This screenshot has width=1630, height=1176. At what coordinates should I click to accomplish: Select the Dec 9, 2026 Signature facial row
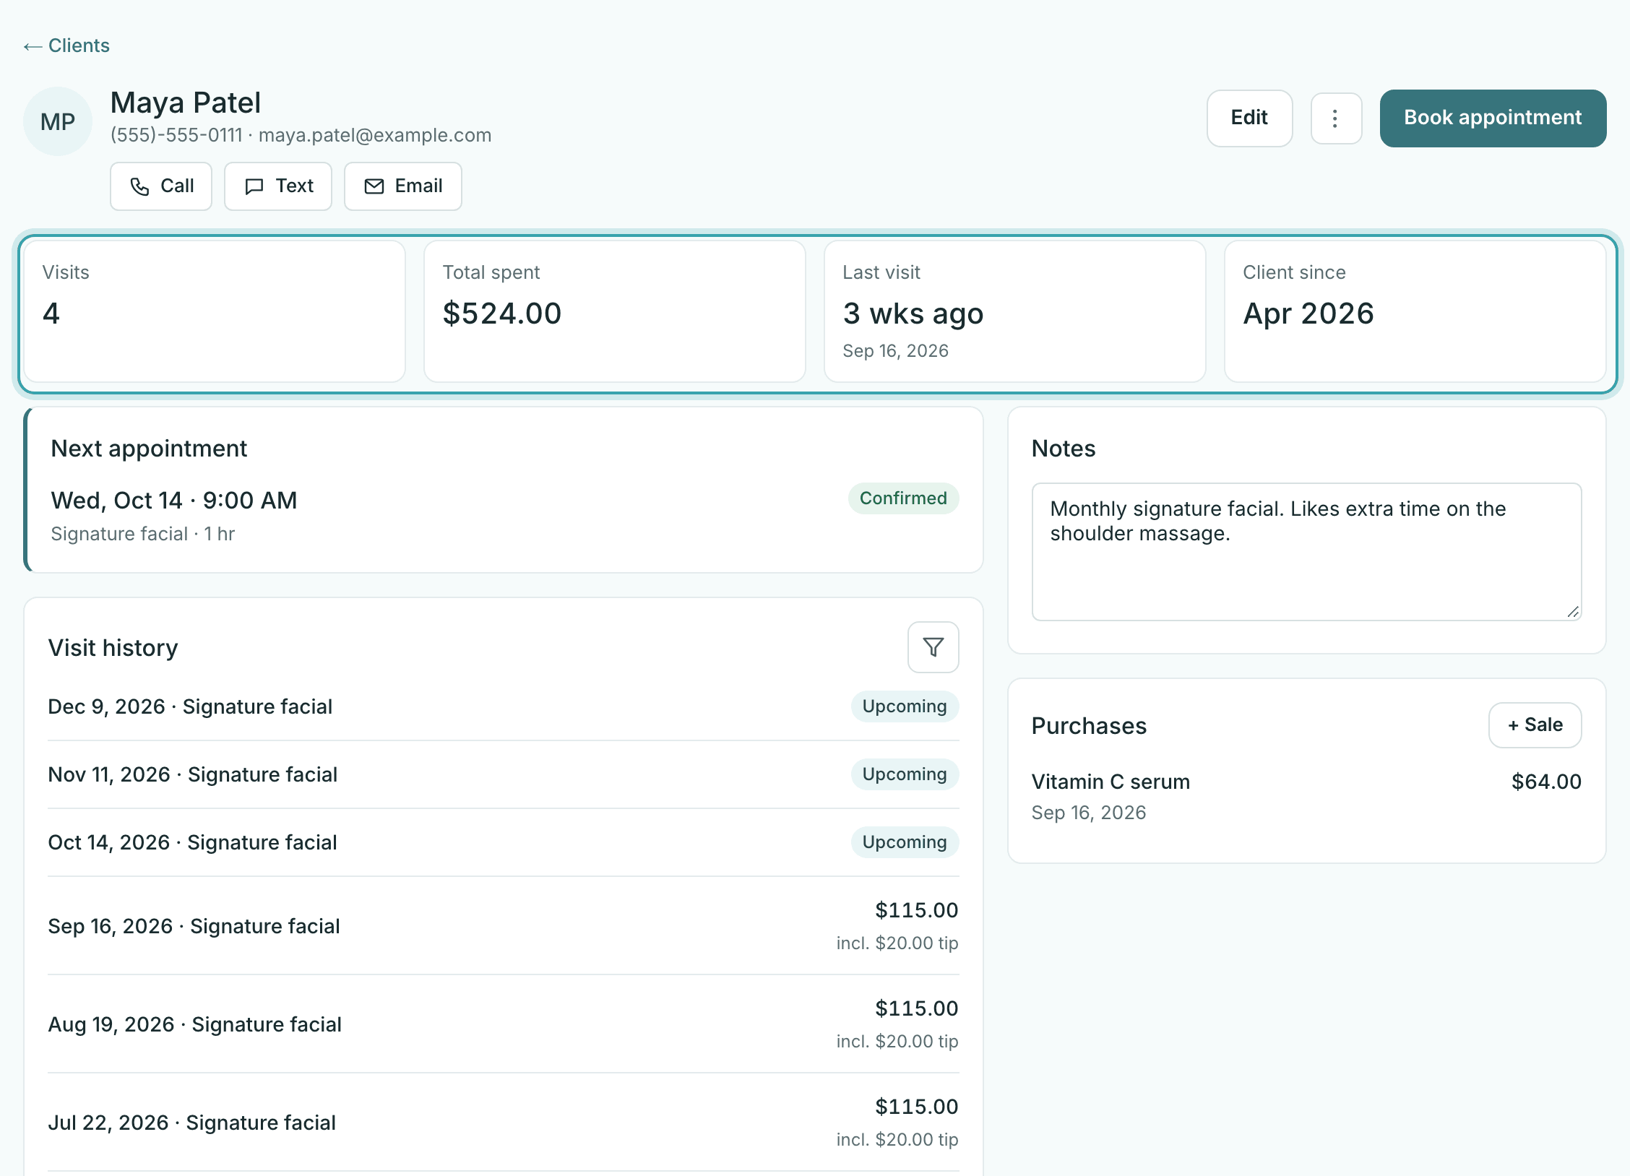click(x=503, y=706)
